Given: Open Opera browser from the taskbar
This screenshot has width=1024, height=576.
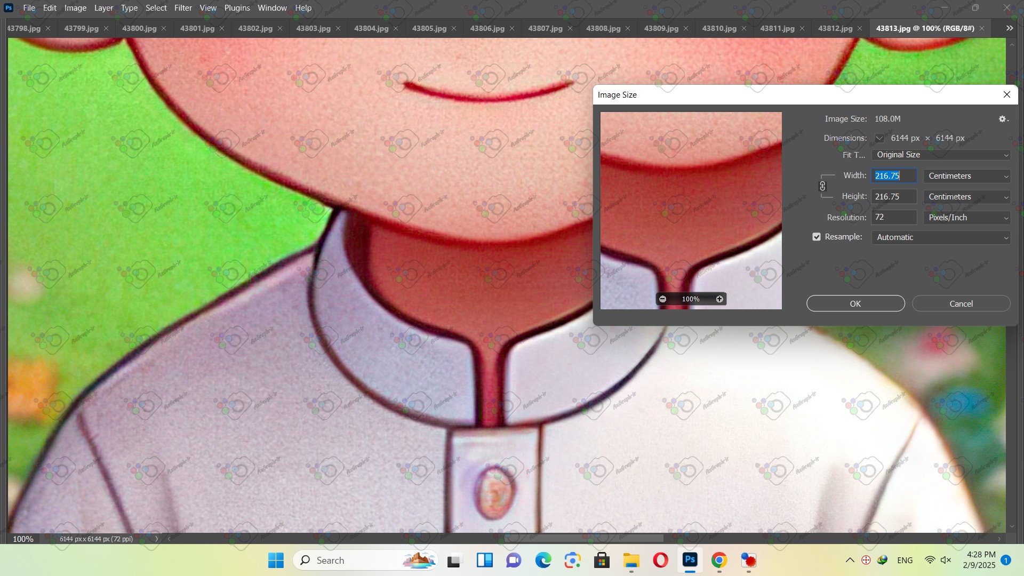Looking at the screenshot, I should (660, 561).
